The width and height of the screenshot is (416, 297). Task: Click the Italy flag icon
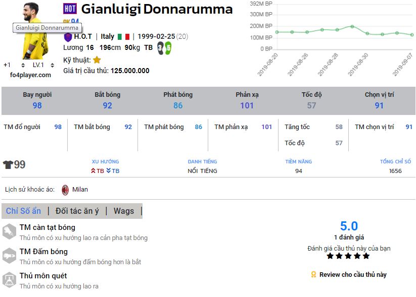[x=123, y=37]
